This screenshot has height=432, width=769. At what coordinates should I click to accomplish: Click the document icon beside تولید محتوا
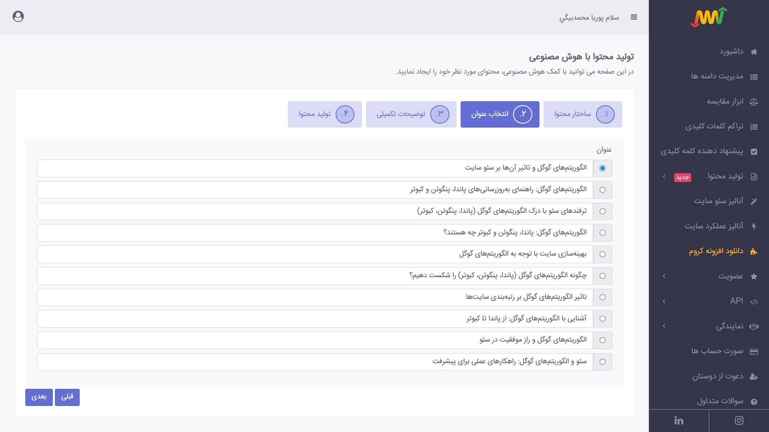(754, 176)
